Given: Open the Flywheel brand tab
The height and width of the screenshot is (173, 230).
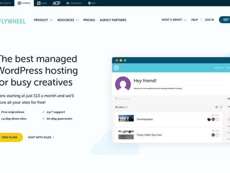Looking at the screenshot, I should 24,3.
